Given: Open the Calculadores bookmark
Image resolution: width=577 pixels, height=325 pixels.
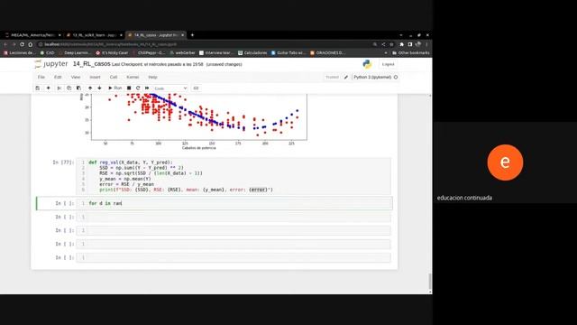Looking at the screenshot, I should (x=252, y=52).
